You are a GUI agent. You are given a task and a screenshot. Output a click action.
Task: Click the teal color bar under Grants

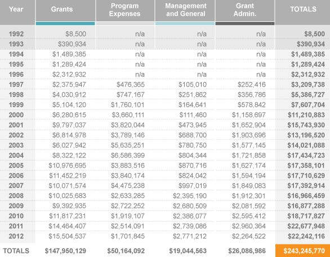point(65,24)
